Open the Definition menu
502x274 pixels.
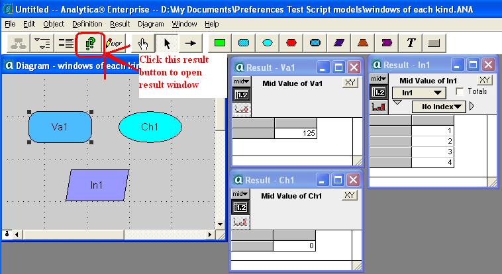[87, 24]
